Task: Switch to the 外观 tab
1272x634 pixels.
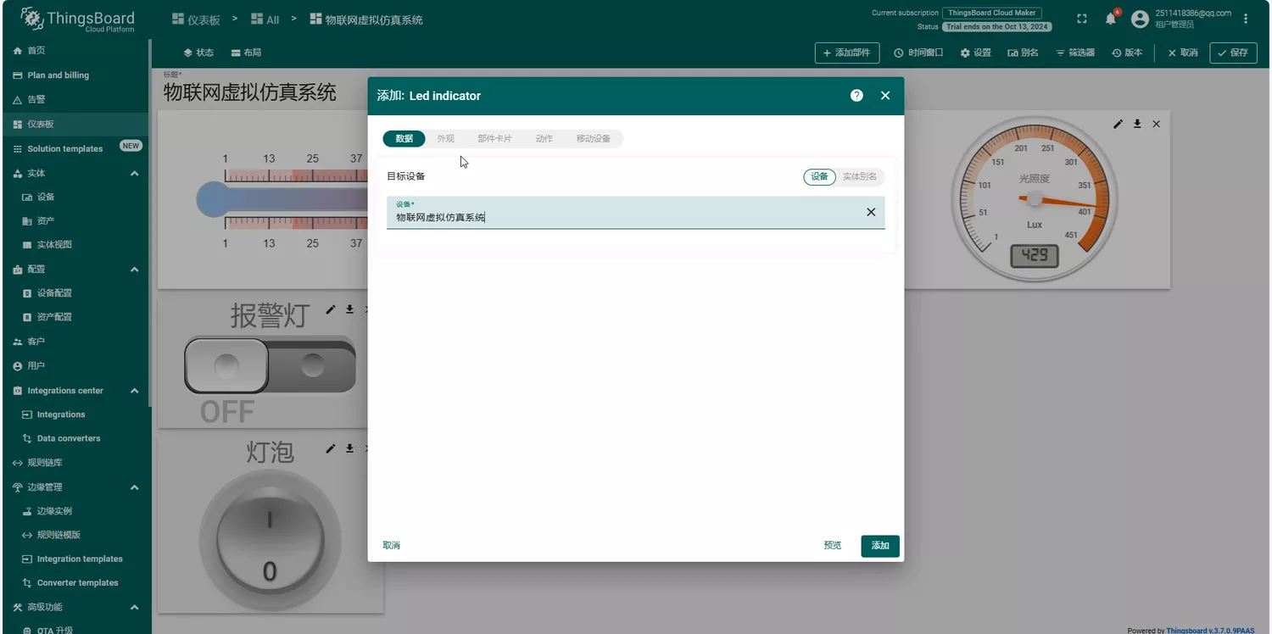Action: point(446,138)
